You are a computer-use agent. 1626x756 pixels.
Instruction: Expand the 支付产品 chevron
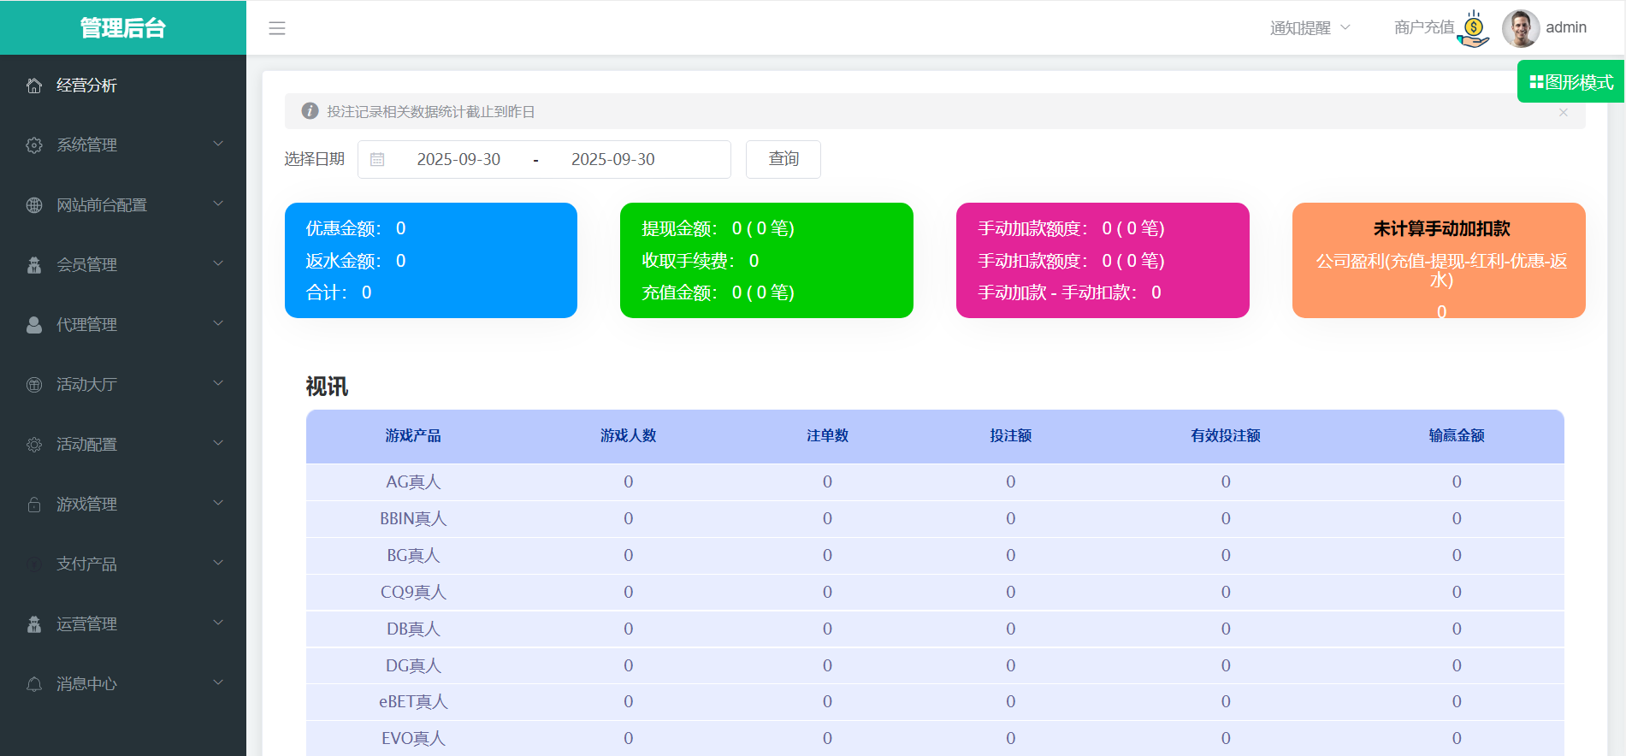click(218, 563)
